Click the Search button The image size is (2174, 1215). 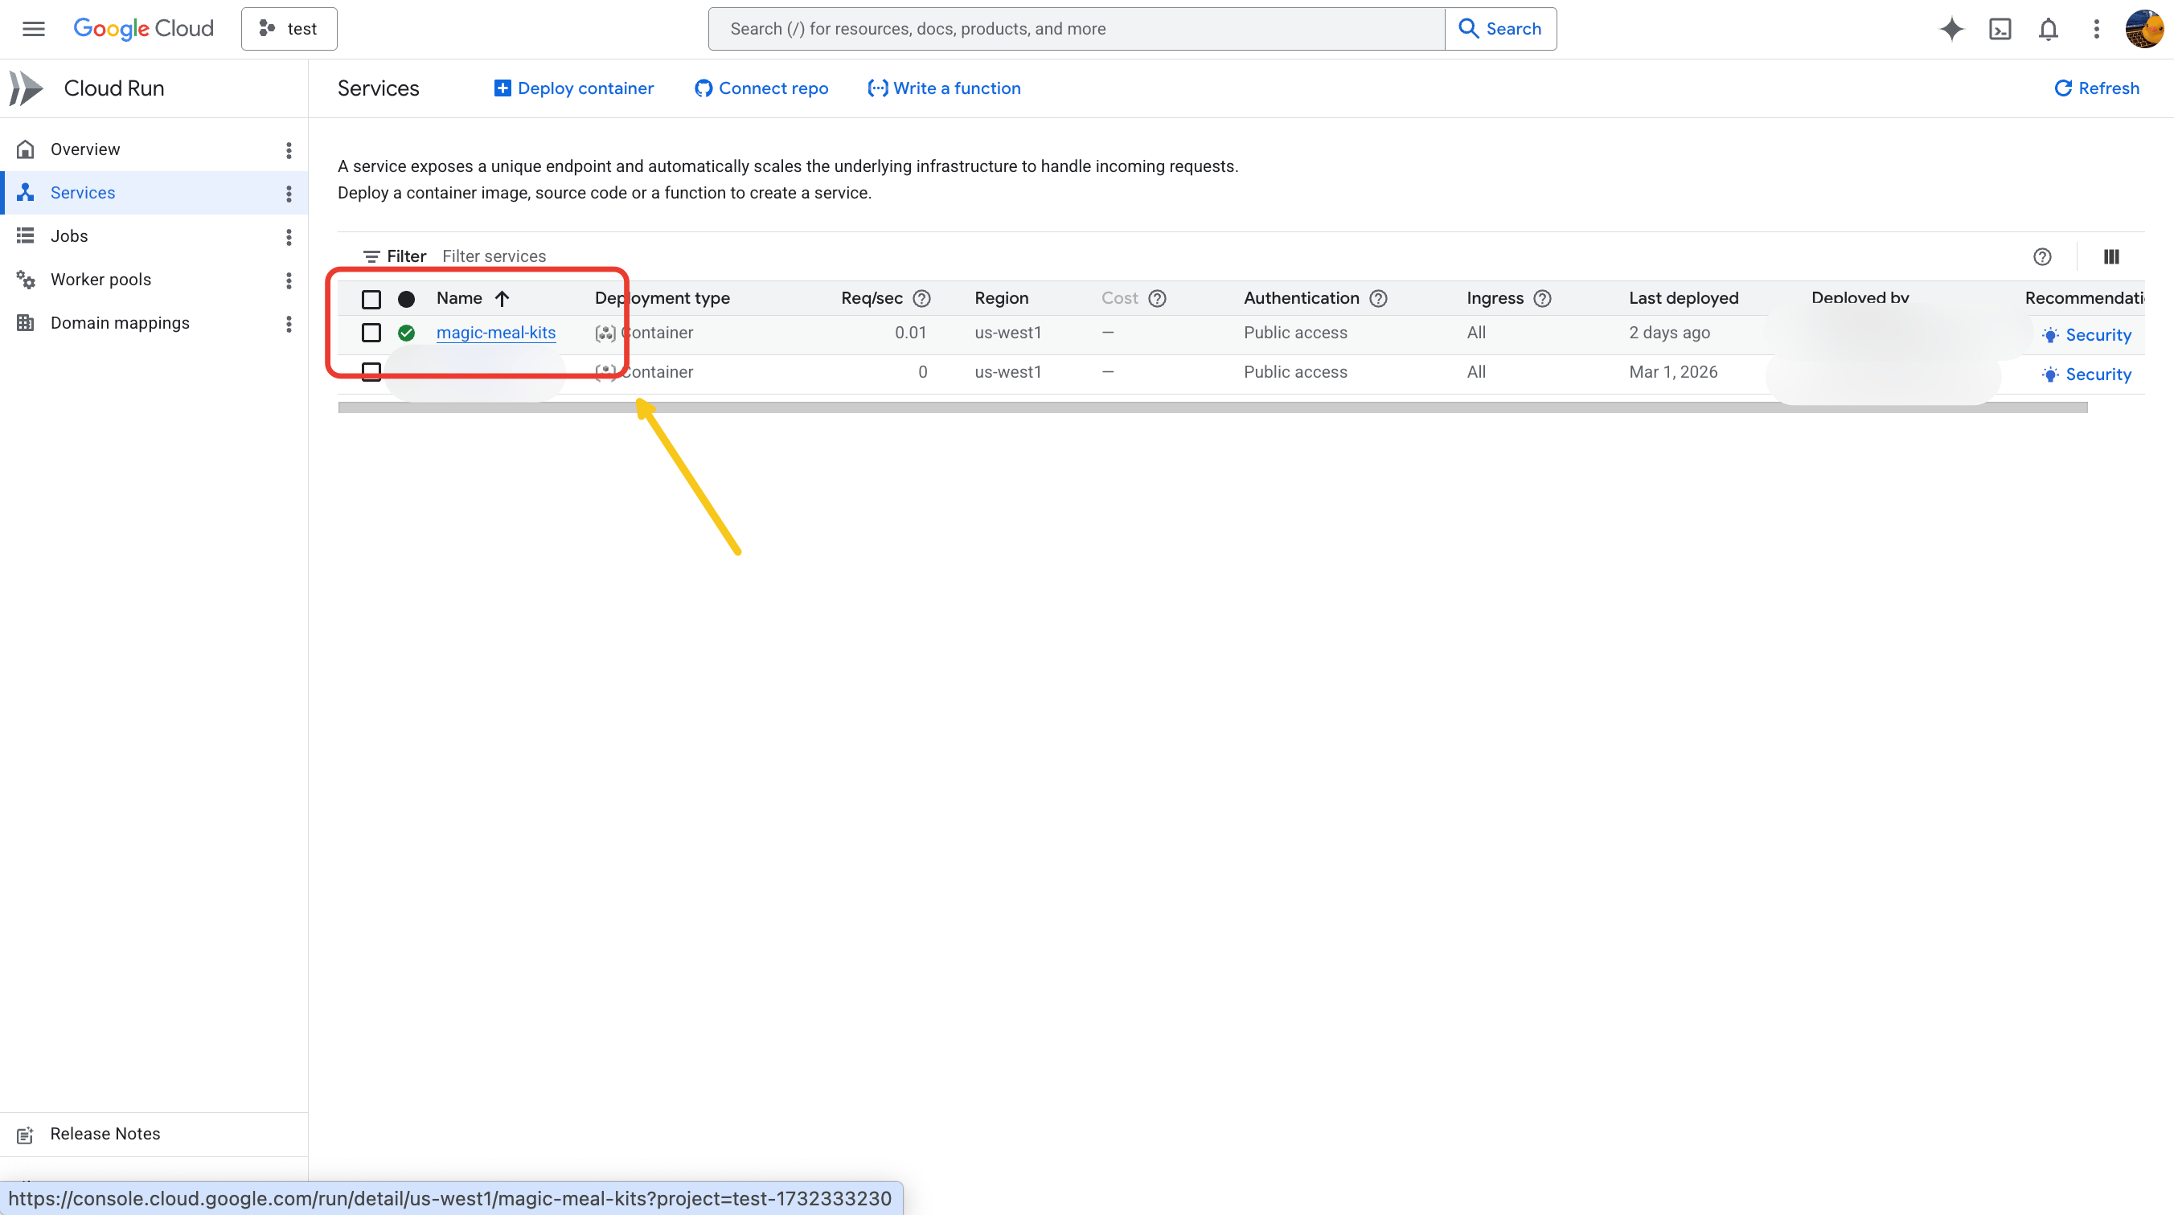1500,29
